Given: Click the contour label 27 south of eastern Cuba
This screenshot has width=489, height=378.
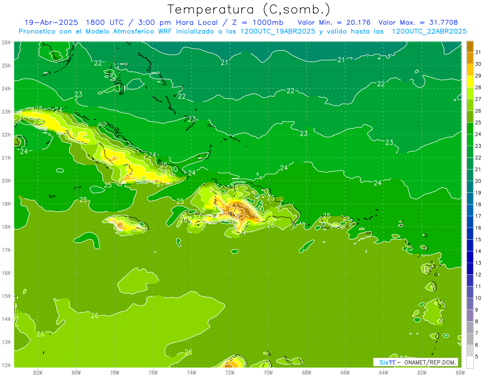Looking at the screenshot, I should [160, 184].
